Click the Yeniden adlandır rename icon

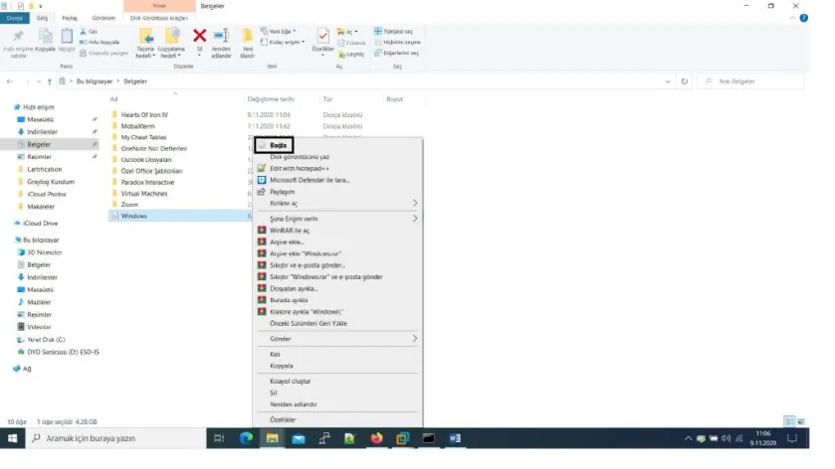pos(221,38)
